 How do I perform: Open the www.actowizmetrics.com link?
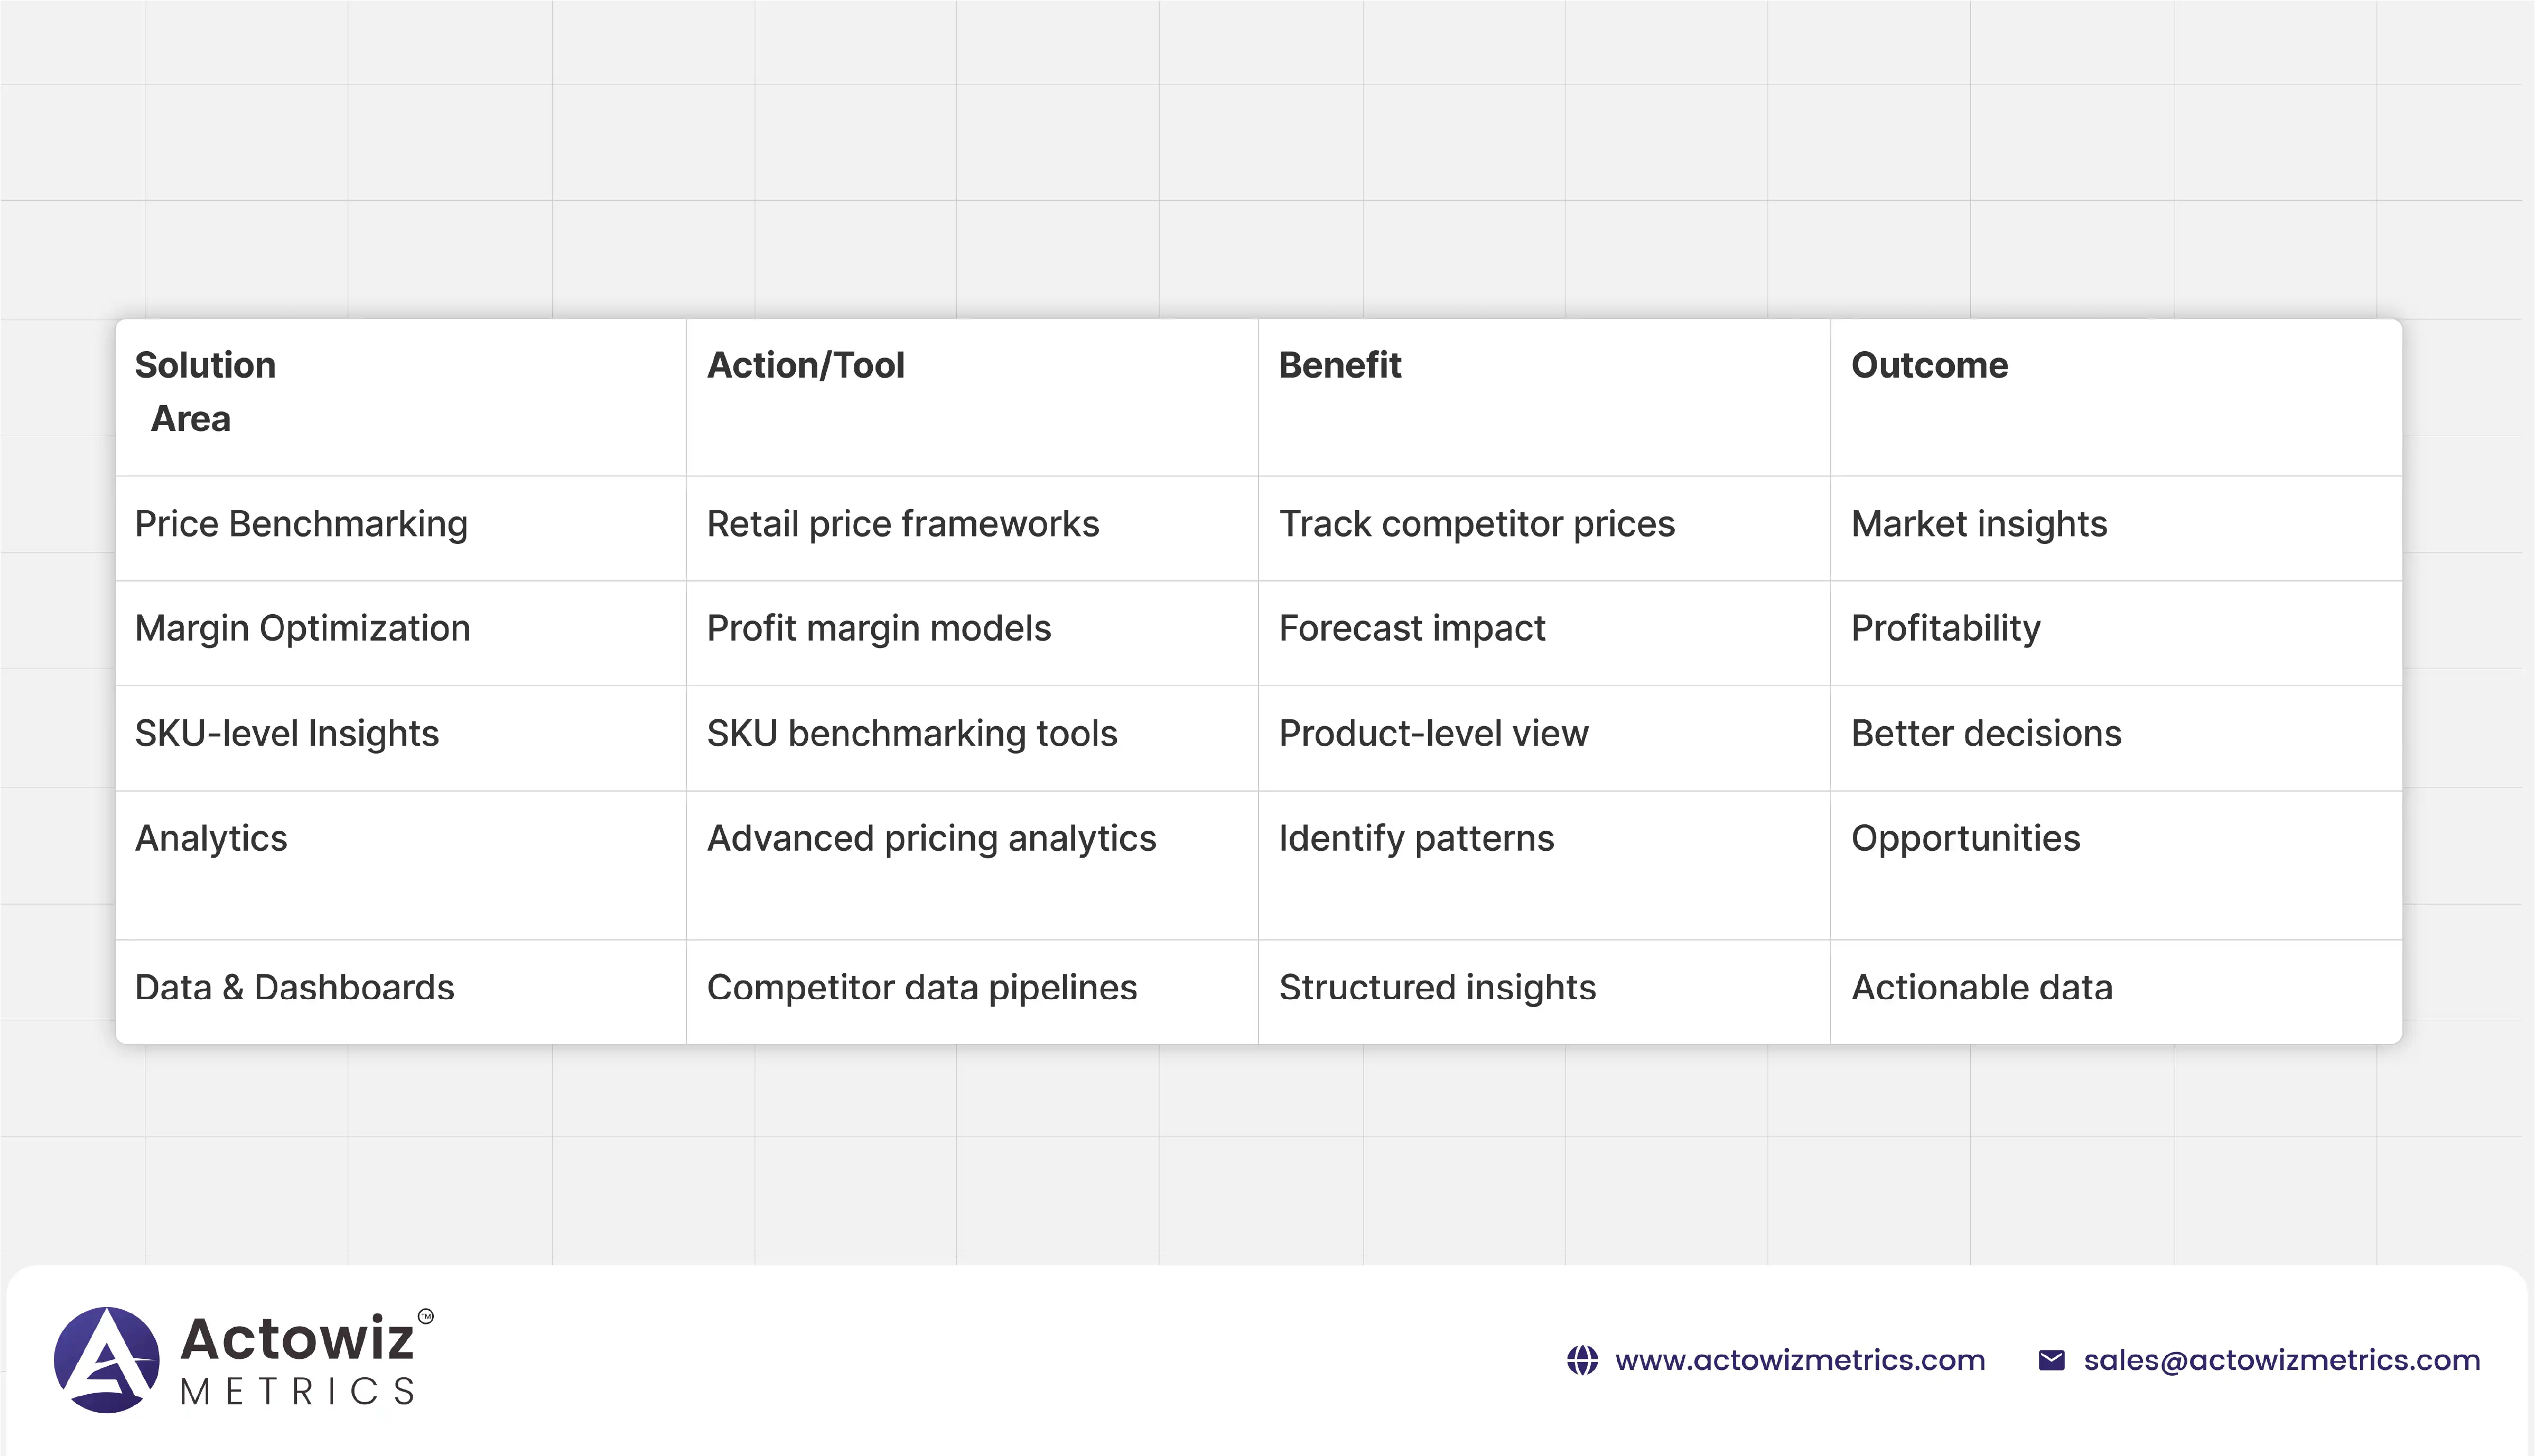1798,1360
